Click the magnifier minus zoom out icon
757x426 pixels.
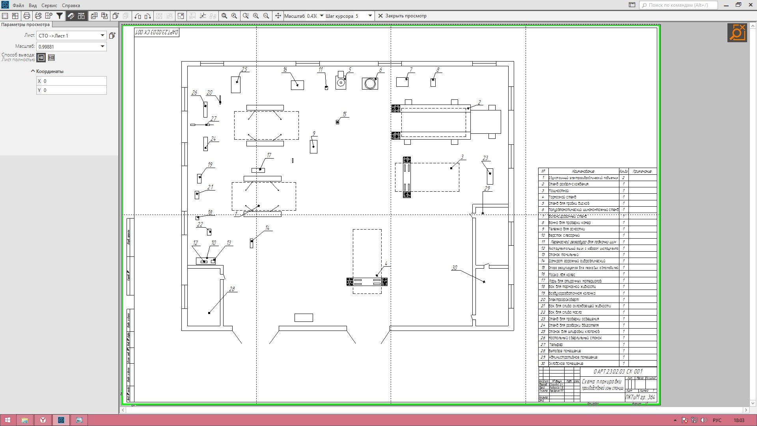tap(266, 16)
